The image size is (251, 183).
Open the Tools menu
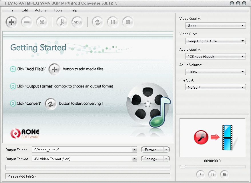[x=58, y=10]
